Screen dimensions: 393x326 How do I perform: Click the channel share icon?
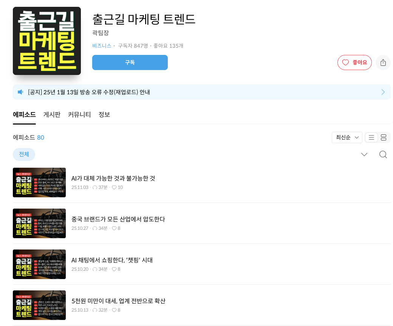tap(383, 62)
